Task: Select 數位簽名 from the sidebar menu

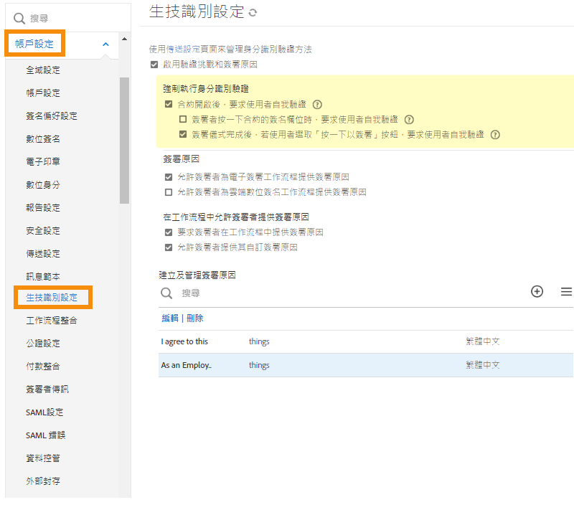Action: 43,139
